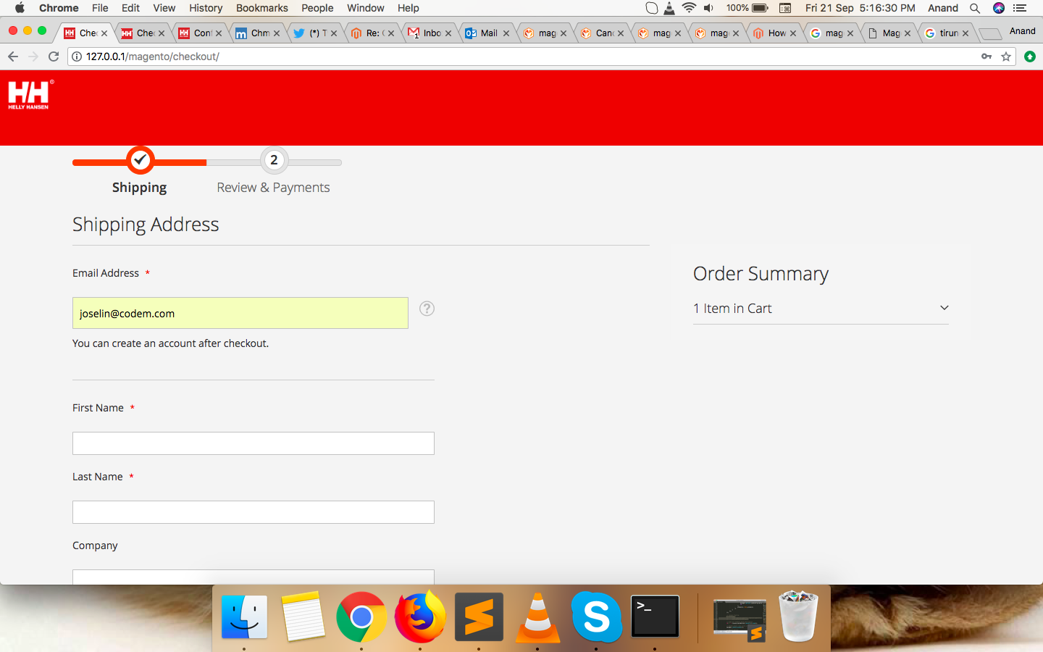This screenshot has width=1043, height=652.
Task: Open Skype from the dock
Action: click(x=596, y=617)
